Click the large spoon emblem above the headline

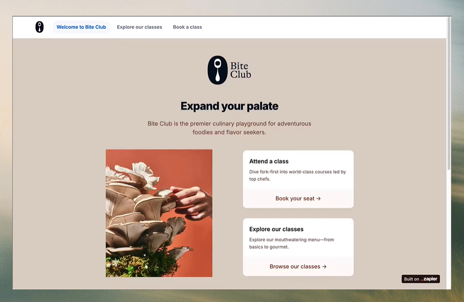(218, 70)
